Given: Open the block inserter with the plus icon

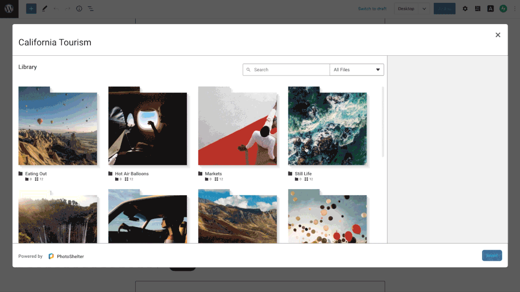Looking at the screenshot, I should 31,8.
